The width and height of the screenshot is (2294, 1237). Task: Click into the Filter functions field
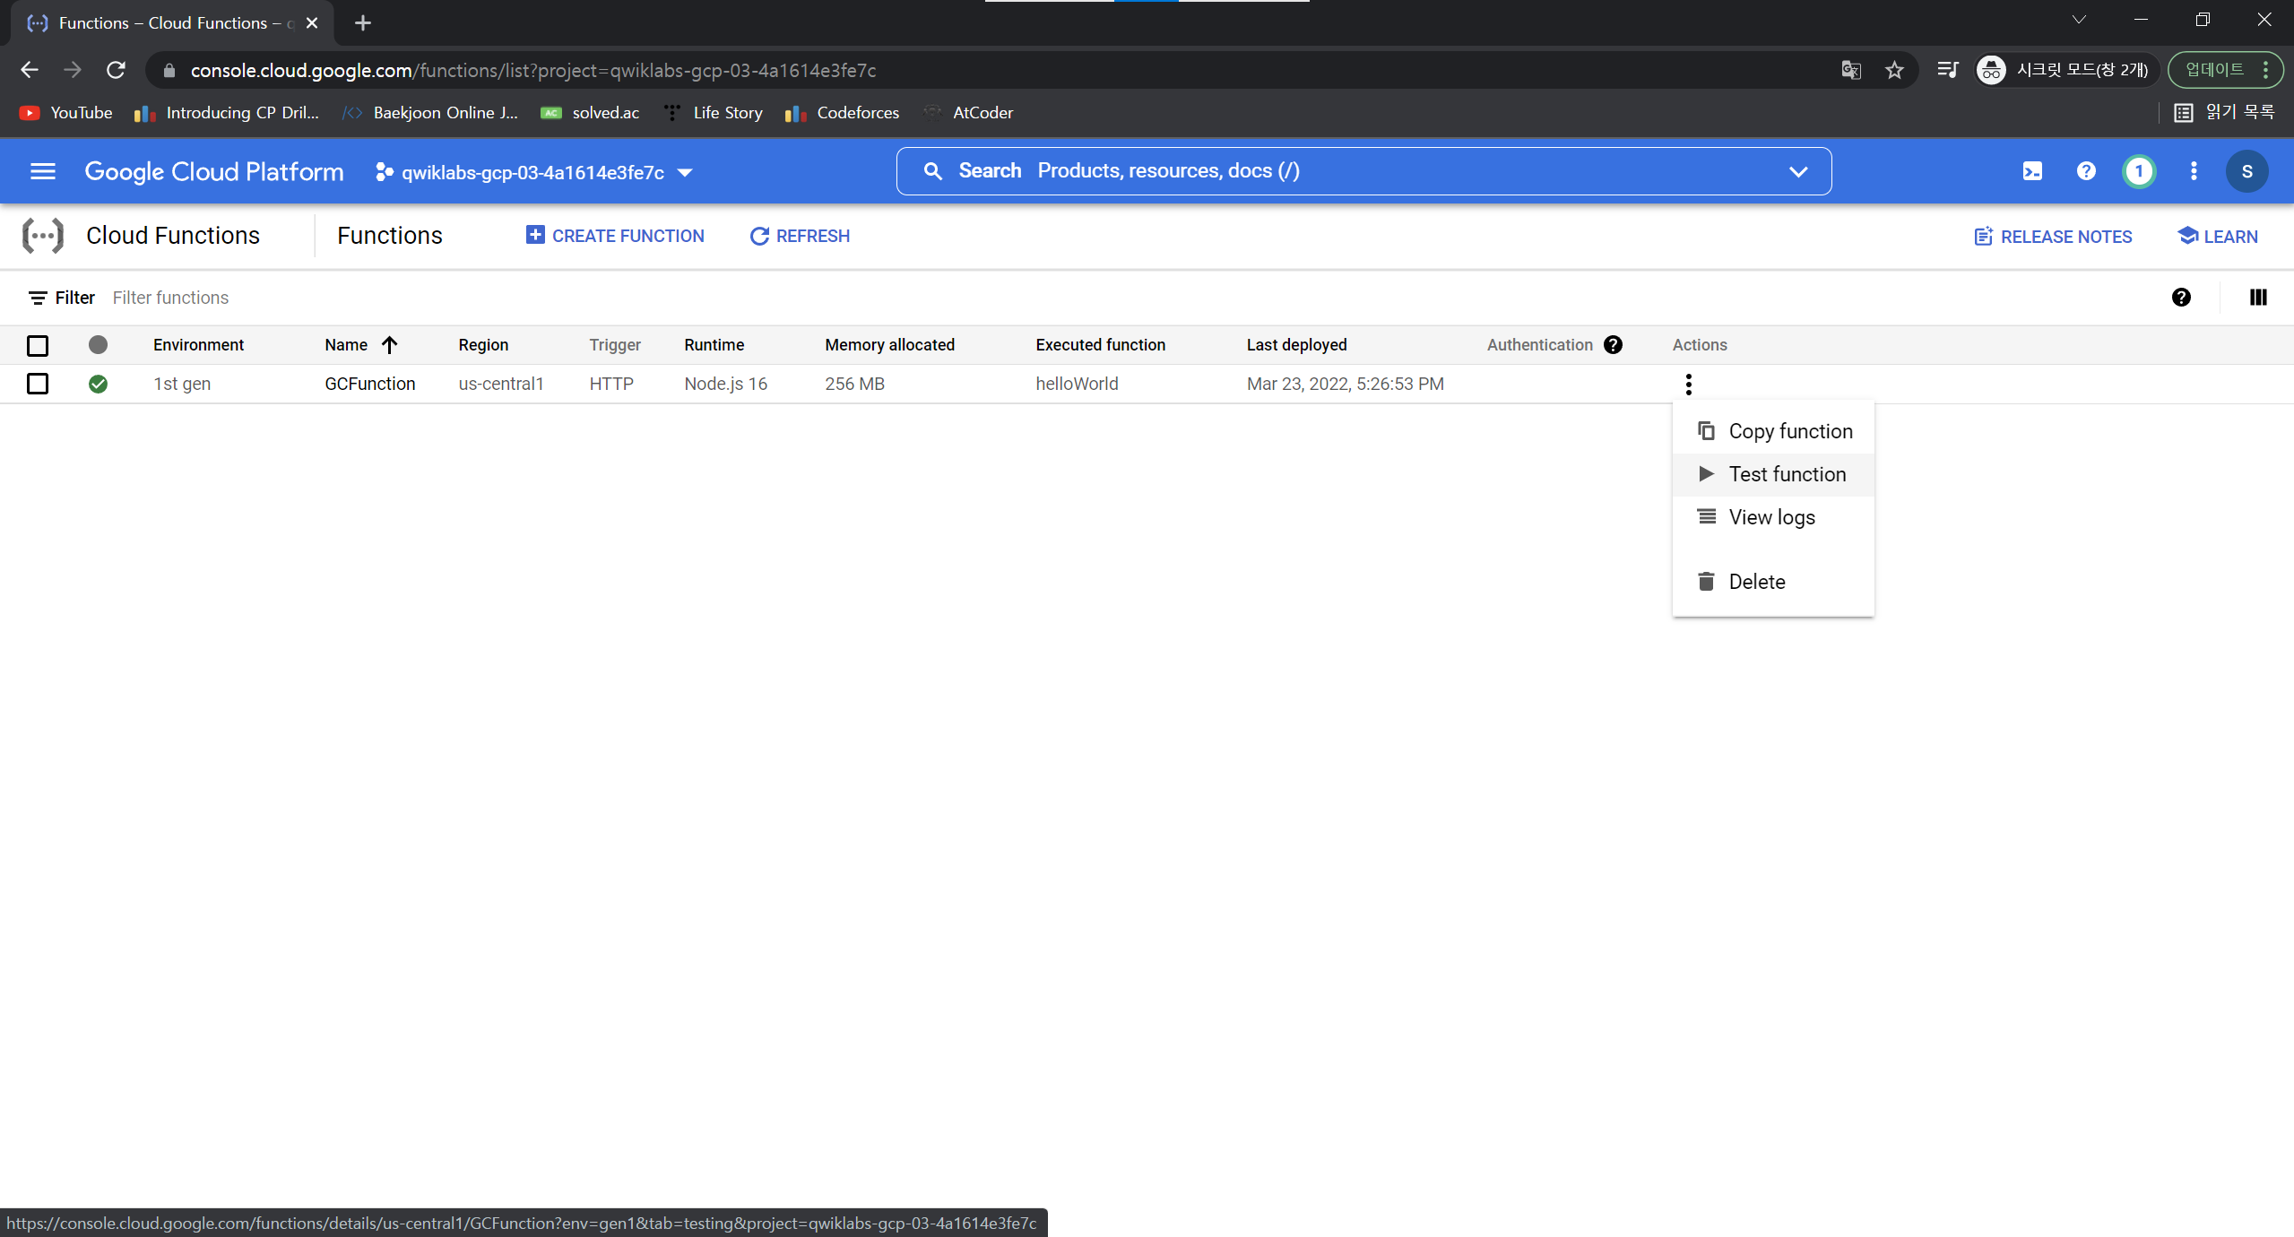[x=538, y=298]
